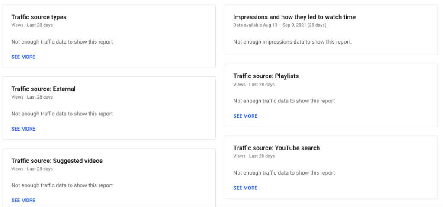Click the 'Data available Aug 13 – Sep 9' text
The width and height of the screenshot is (443, 207).
[279, 25]
